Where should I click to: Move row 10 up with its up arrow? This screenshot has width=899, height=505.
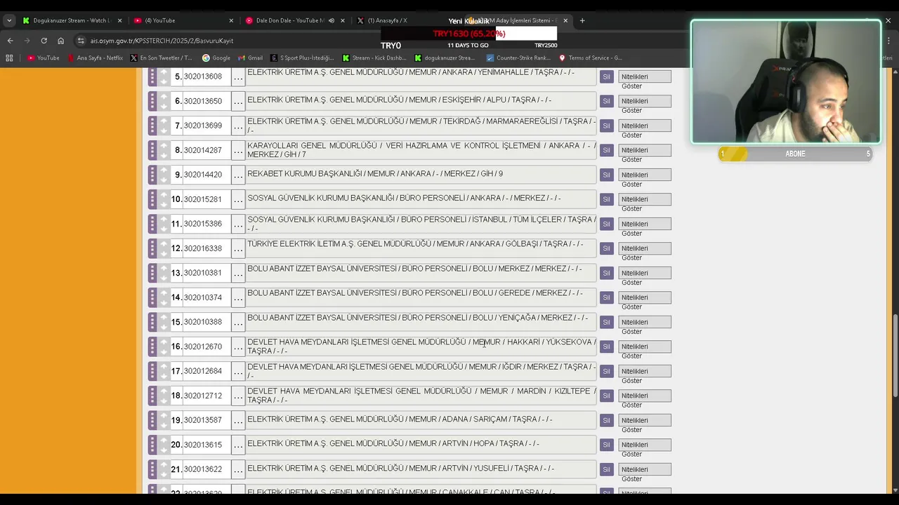164,195
